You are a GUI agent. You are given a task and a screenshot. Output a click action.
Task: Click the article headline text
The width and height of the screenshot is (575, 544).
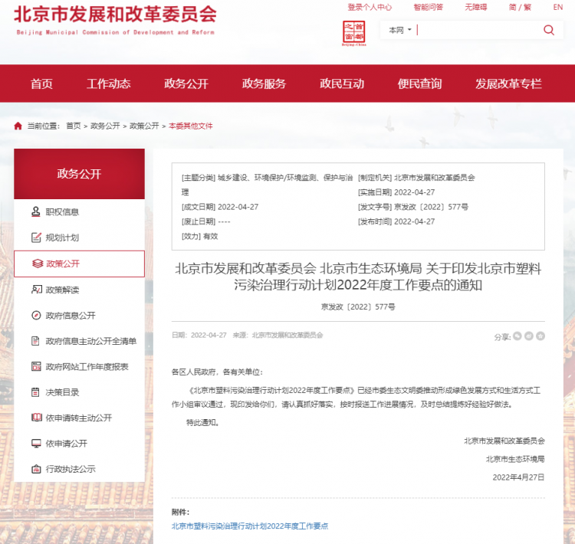[x=358, y=277]
